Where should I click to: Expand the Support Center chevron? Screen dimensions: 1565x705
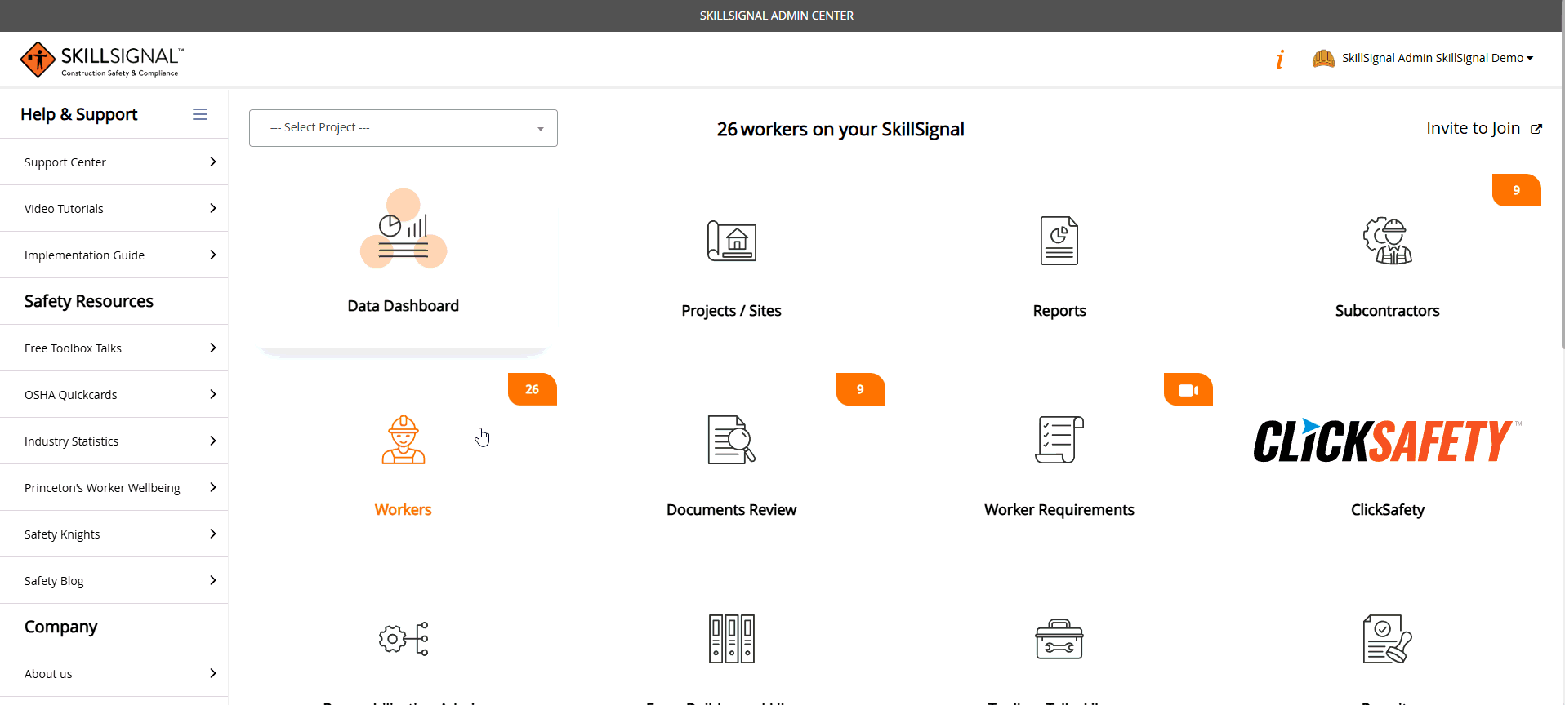pyautogui.click(x=213, y=162)
